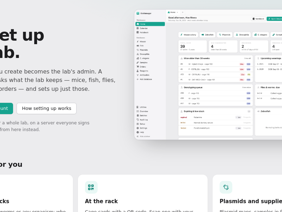Click the Plasmids shortcut chip on the dashboard

tap(225, 35)
